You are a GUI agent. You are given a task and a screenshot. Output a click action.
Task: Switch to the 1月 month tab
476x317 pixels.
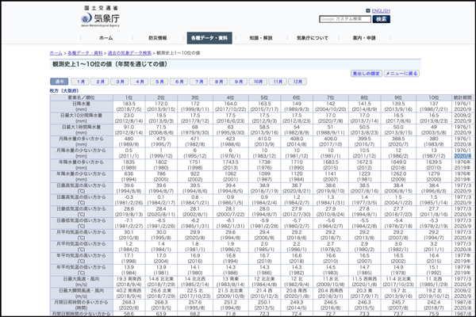(80, 82)
